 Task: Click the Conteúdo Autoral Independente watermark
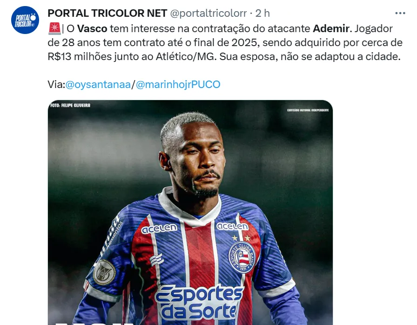tap(308, 110)
